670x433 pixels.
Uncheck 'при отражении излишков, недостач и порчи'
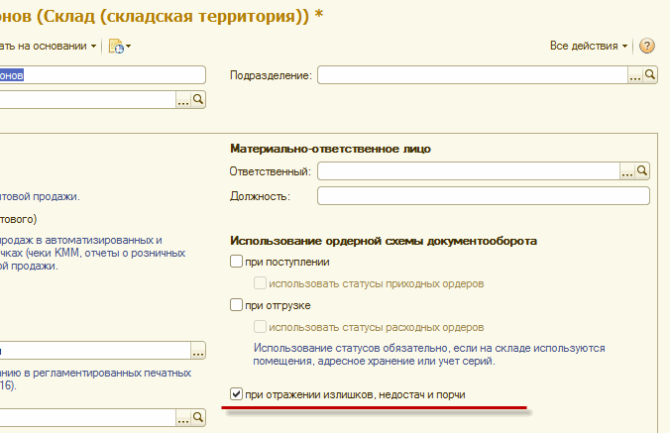point(236,395)
